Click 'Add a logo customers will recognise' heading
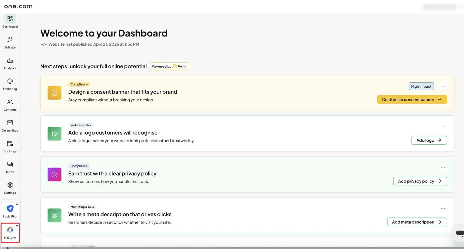 pyautogui.click(x=113, y=132)
